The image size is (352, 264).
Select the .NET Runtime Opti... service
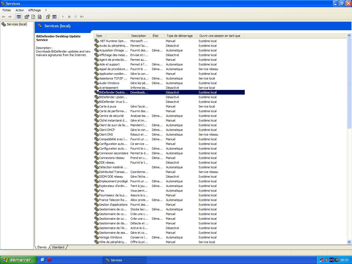pyautogui.click(x=169, y=41)
